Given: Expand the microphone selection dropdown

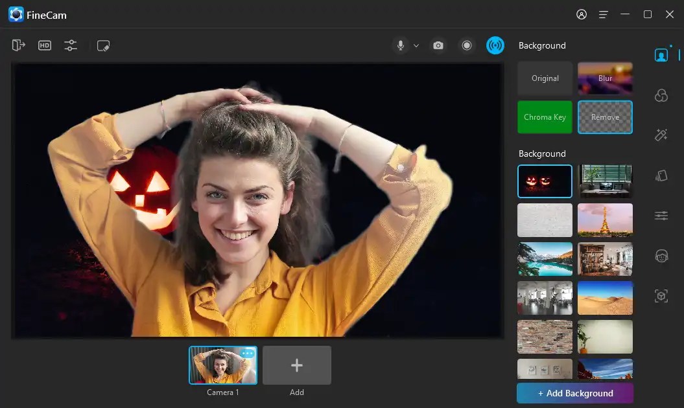Looking at the screenshot, I should (416, 45).
